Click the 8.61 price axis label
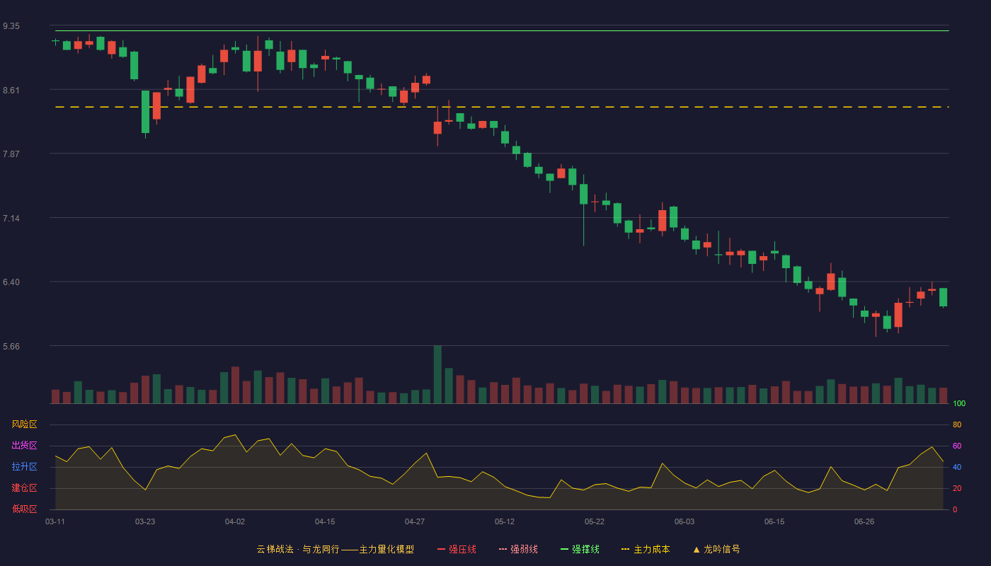This screenshot has height=566, width=991. pyautogui.click(x=11, y=90)
